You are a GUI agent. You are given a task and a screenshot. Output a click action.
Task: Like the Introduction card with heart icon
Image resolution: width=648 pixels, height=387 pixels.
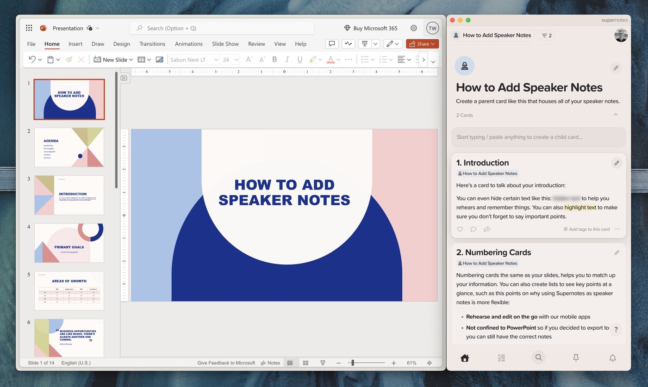point(460,229)
